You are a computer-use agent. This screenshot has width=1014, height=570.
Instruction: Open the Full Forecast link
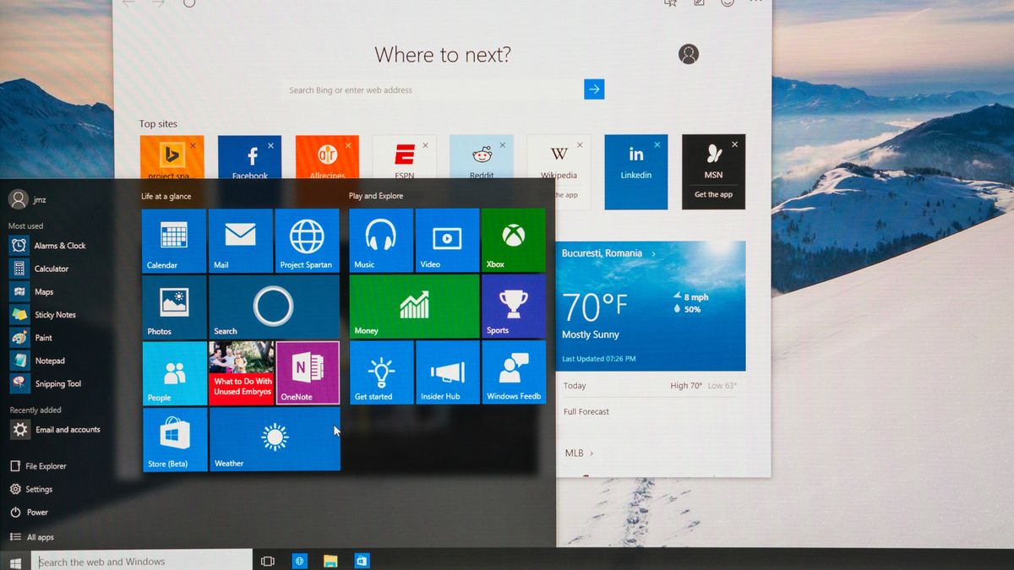pyautogui.click(x=586, y=411)
